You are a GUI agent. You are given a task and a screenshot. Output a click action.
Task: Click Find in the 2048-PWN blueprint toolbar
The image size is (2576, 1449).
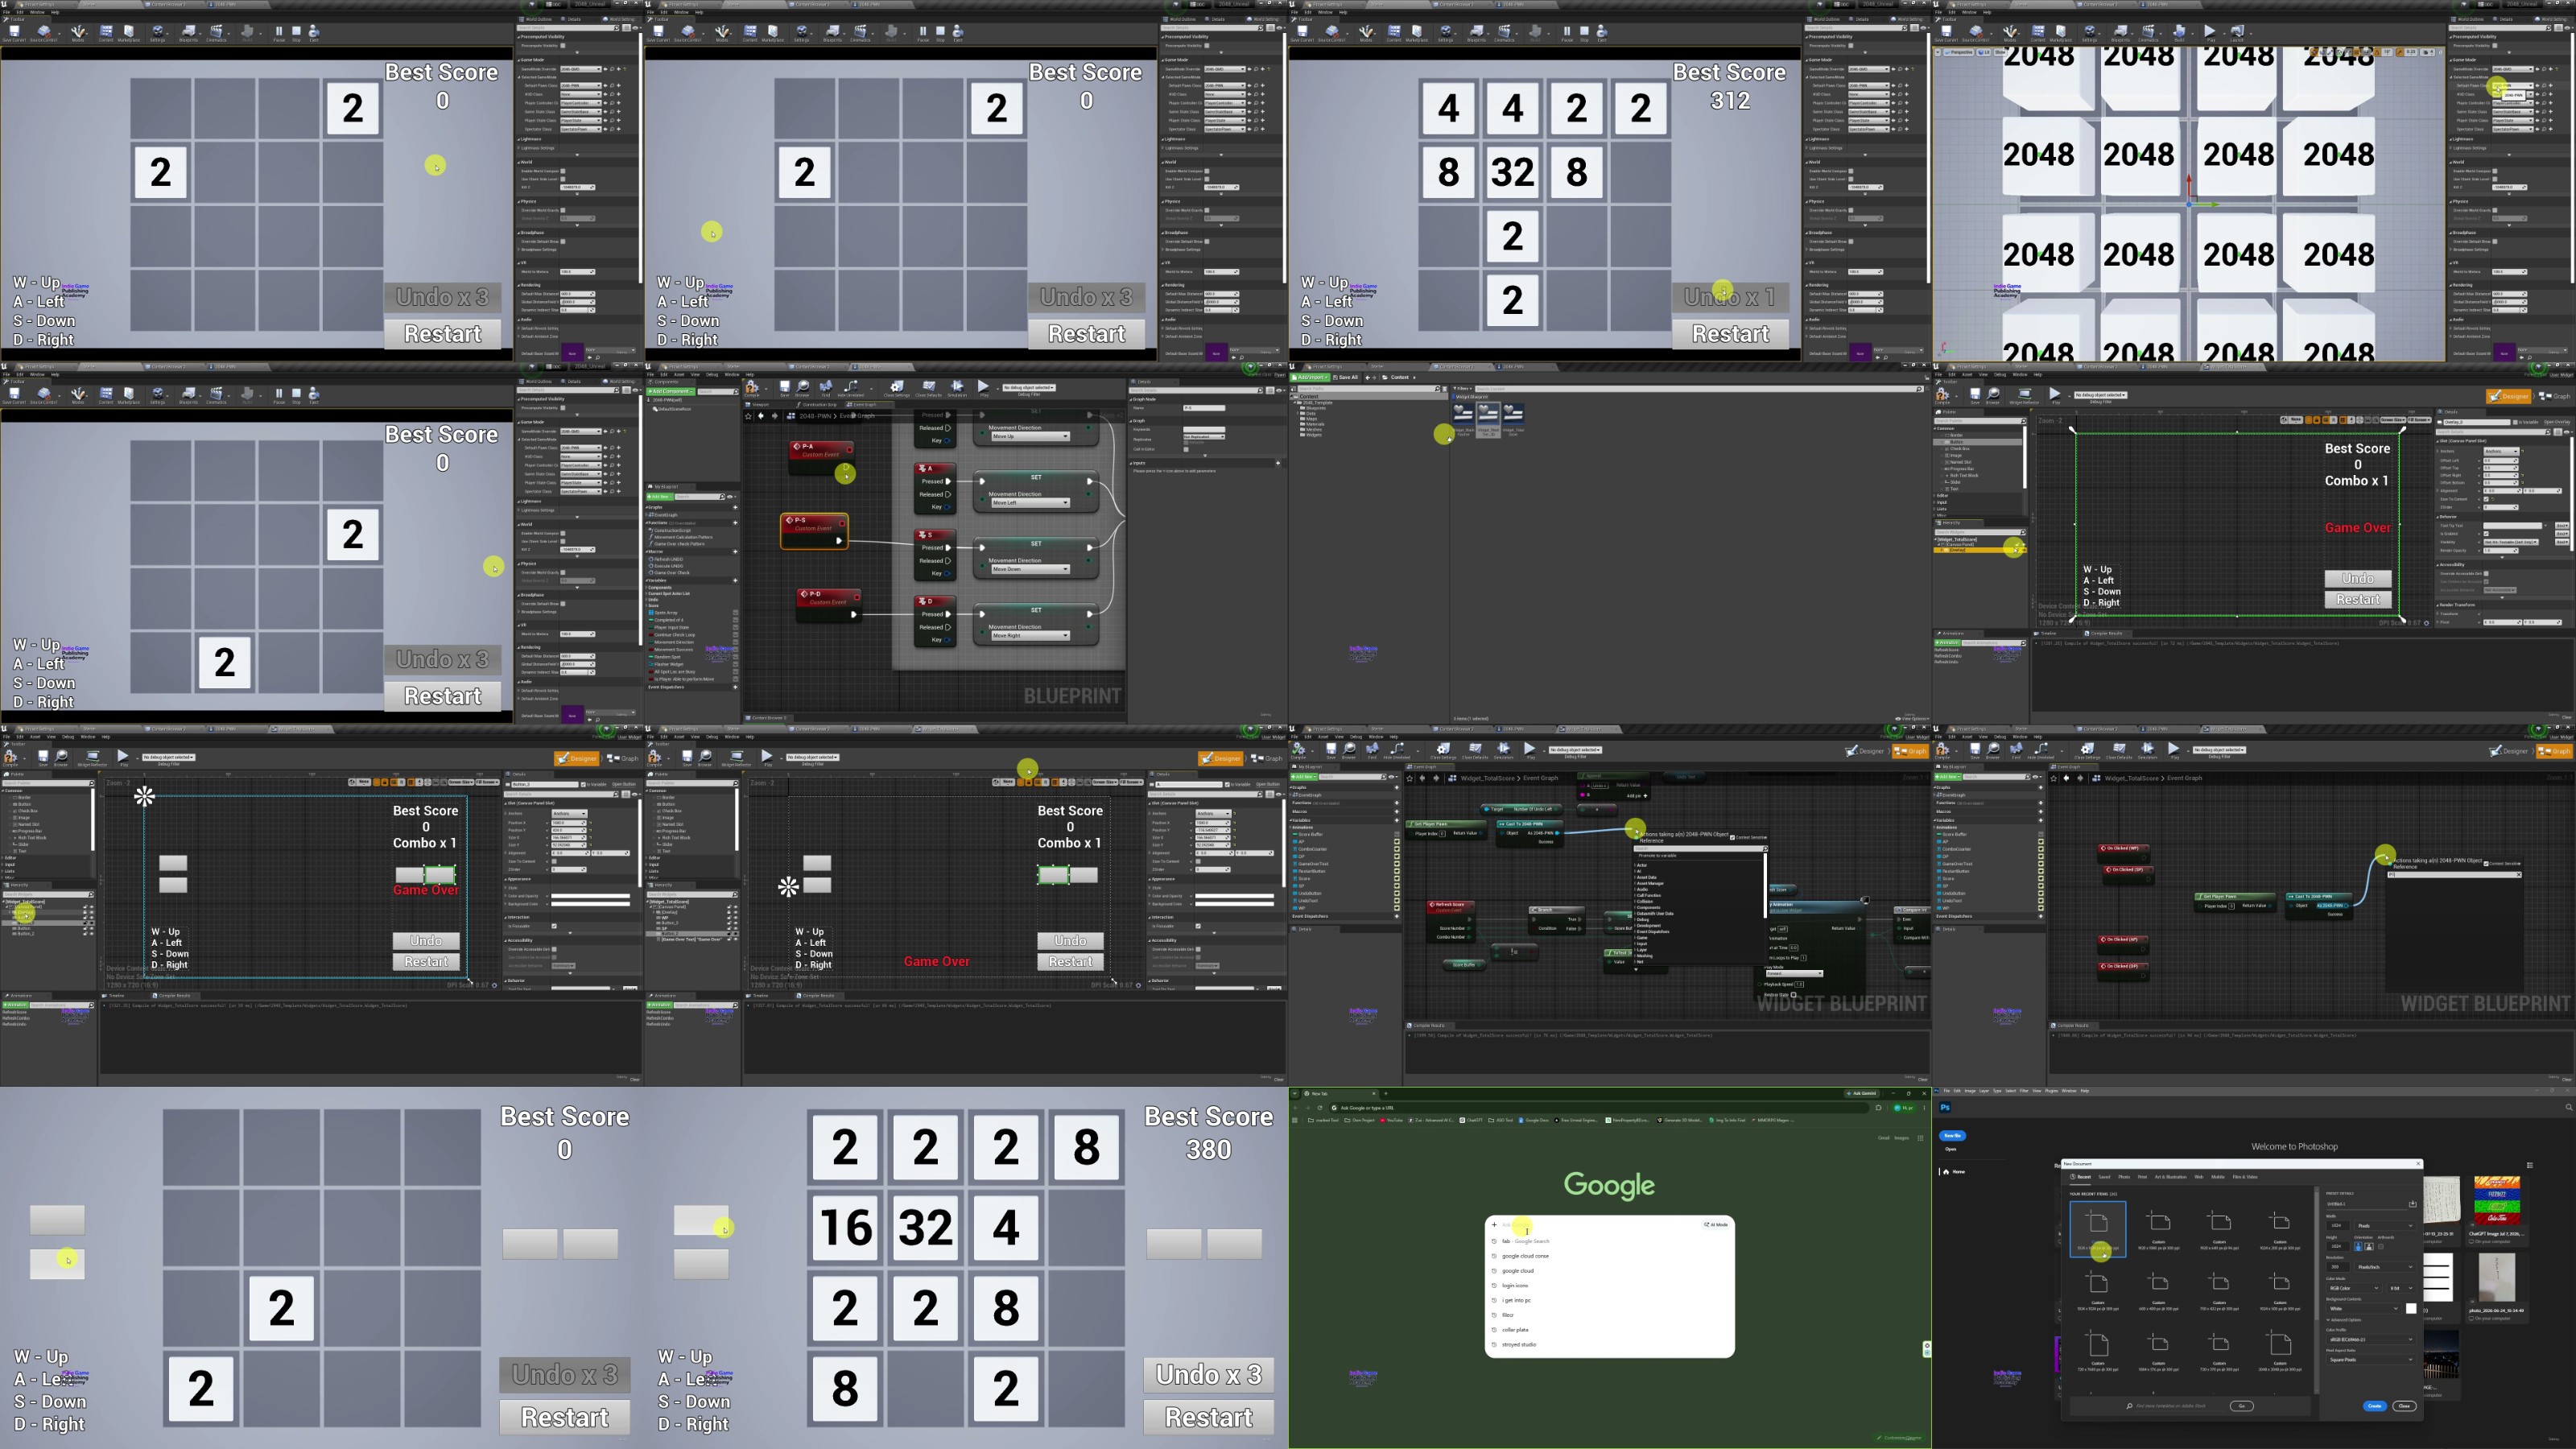826,388
